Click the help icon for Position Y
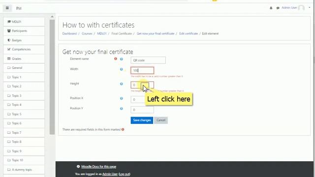Viewport: 315px width, 177px height. (x=122, y=109)
